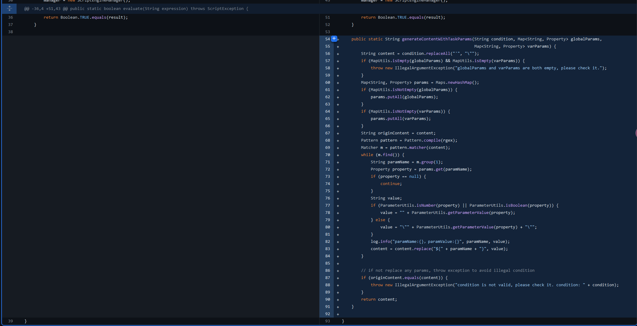Screen dimensions: 637x326
Task: Click 'Map<String, Property> varParams) {' on line 55
Action: click(515, 46)
